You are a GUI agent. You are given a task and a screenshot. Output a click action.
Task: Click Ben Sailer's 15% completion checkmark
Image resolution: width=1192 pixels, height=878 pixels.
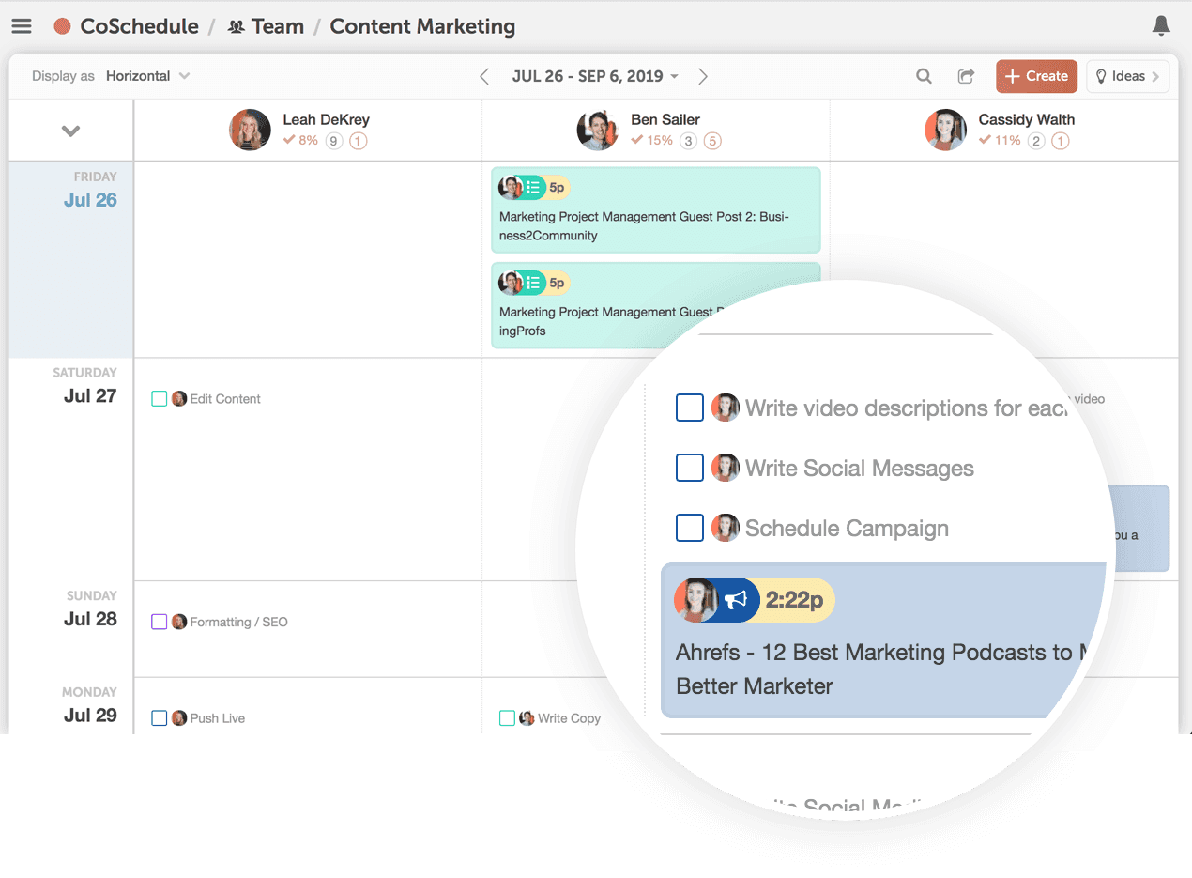click(637, 140)
